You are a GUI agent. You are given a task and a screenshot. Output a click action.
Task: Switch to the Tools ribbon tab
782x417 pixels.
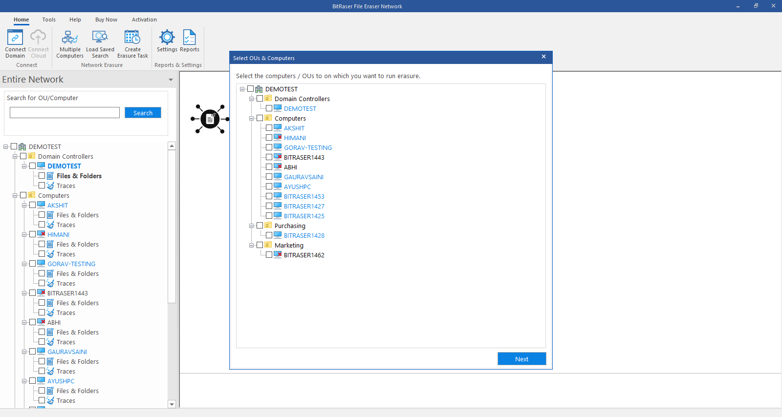click(x=49, y=20)
